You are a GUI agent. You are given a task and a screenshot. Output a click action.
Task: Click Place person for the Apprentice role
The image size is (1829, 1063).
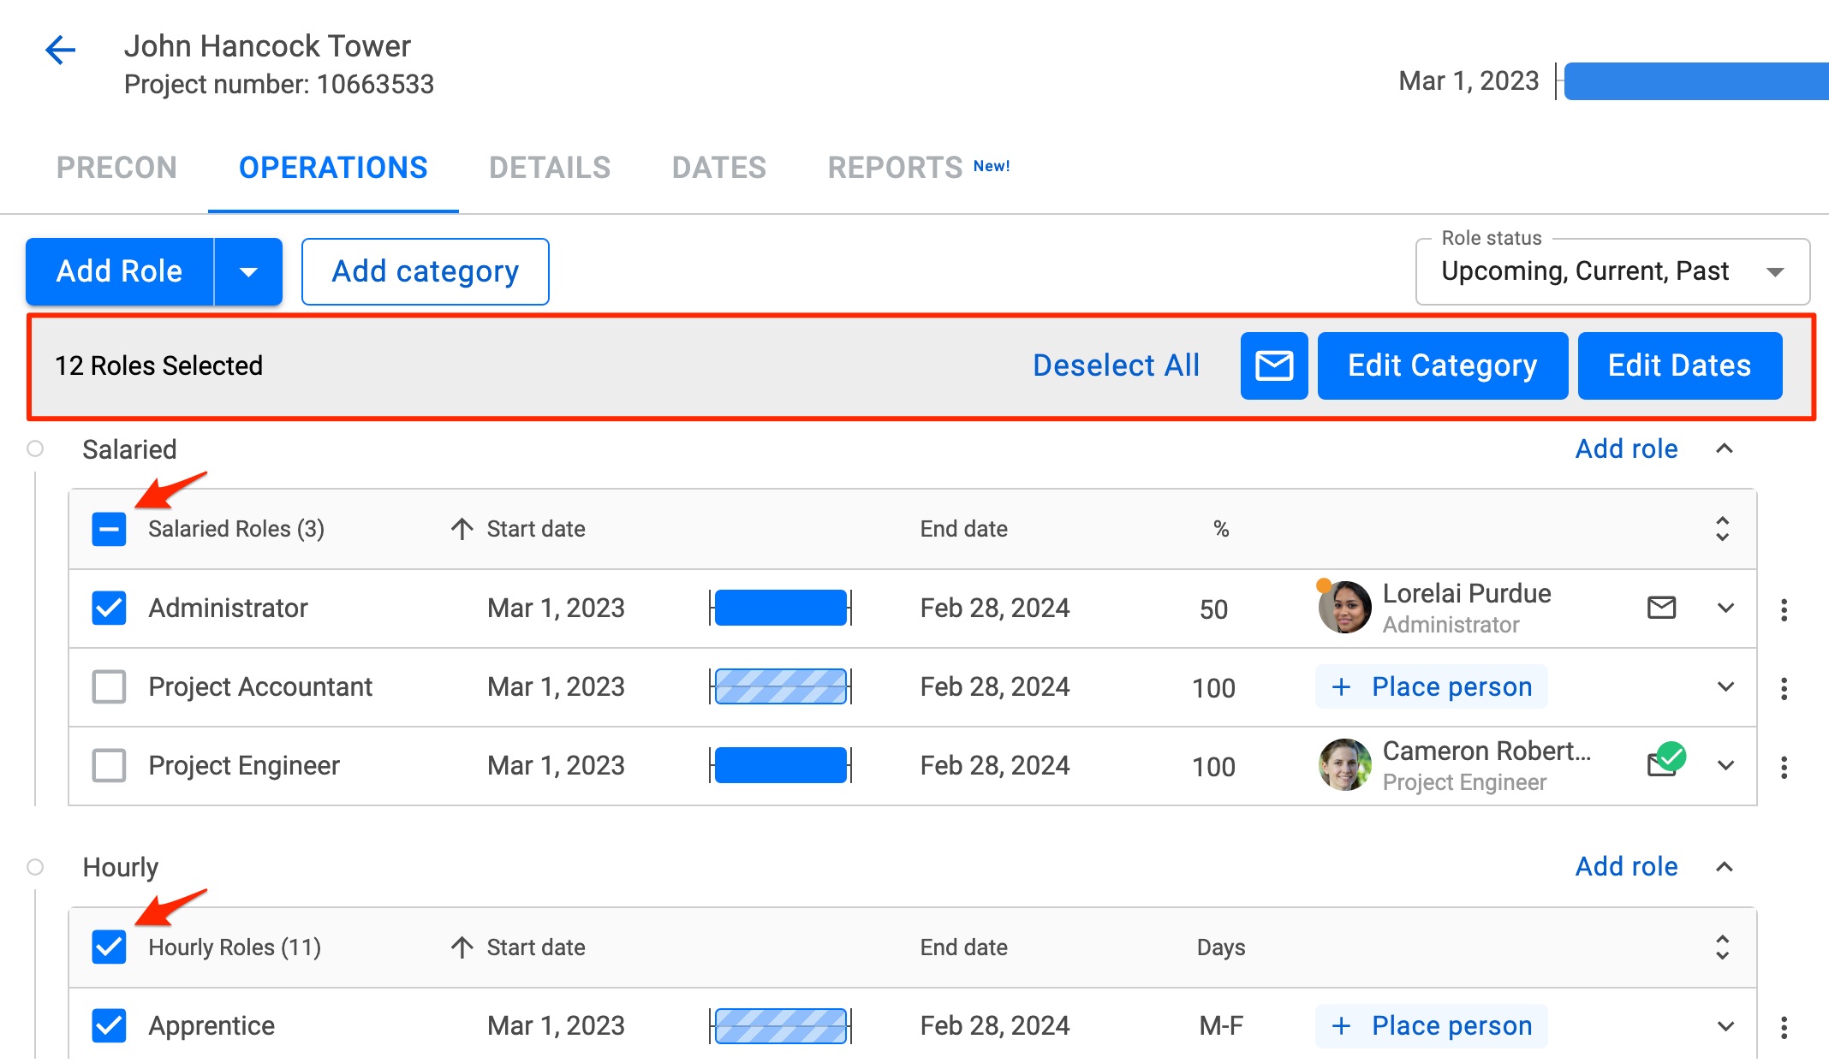click(x=1431, y=1025)
